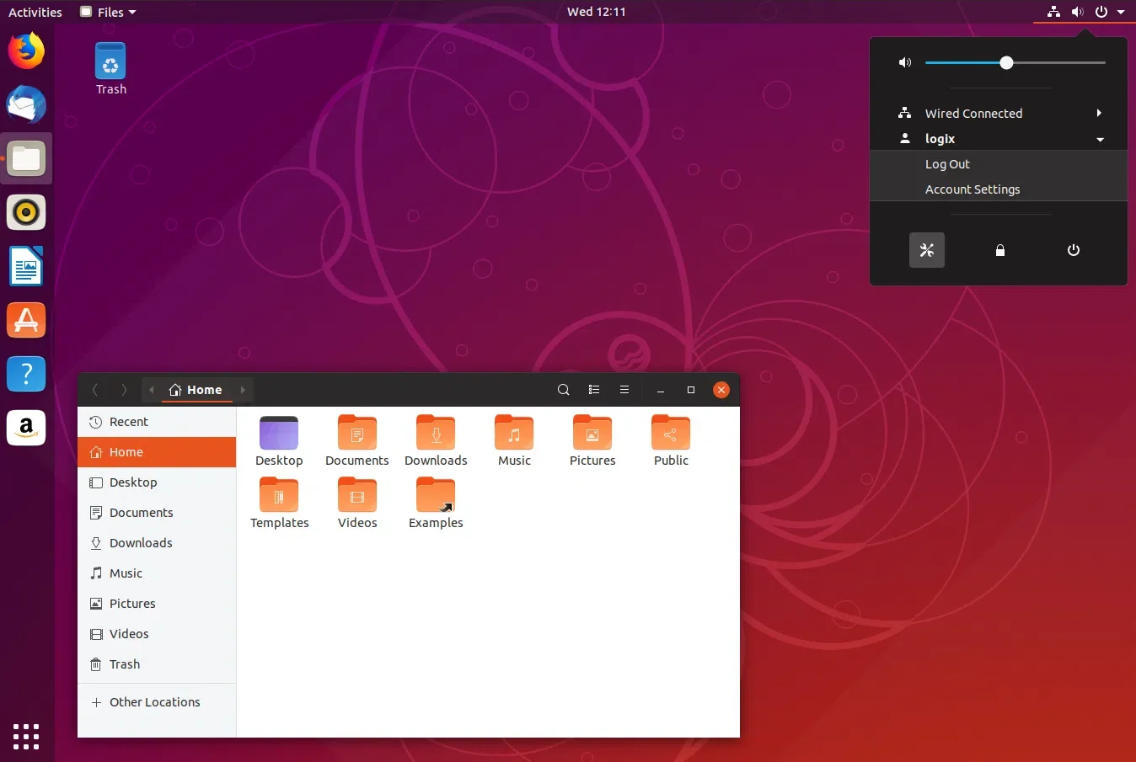Viewport: 1136px width, 762px height.
Task: Open Other Locations in Files sidebar
Action: coord(157,702)
